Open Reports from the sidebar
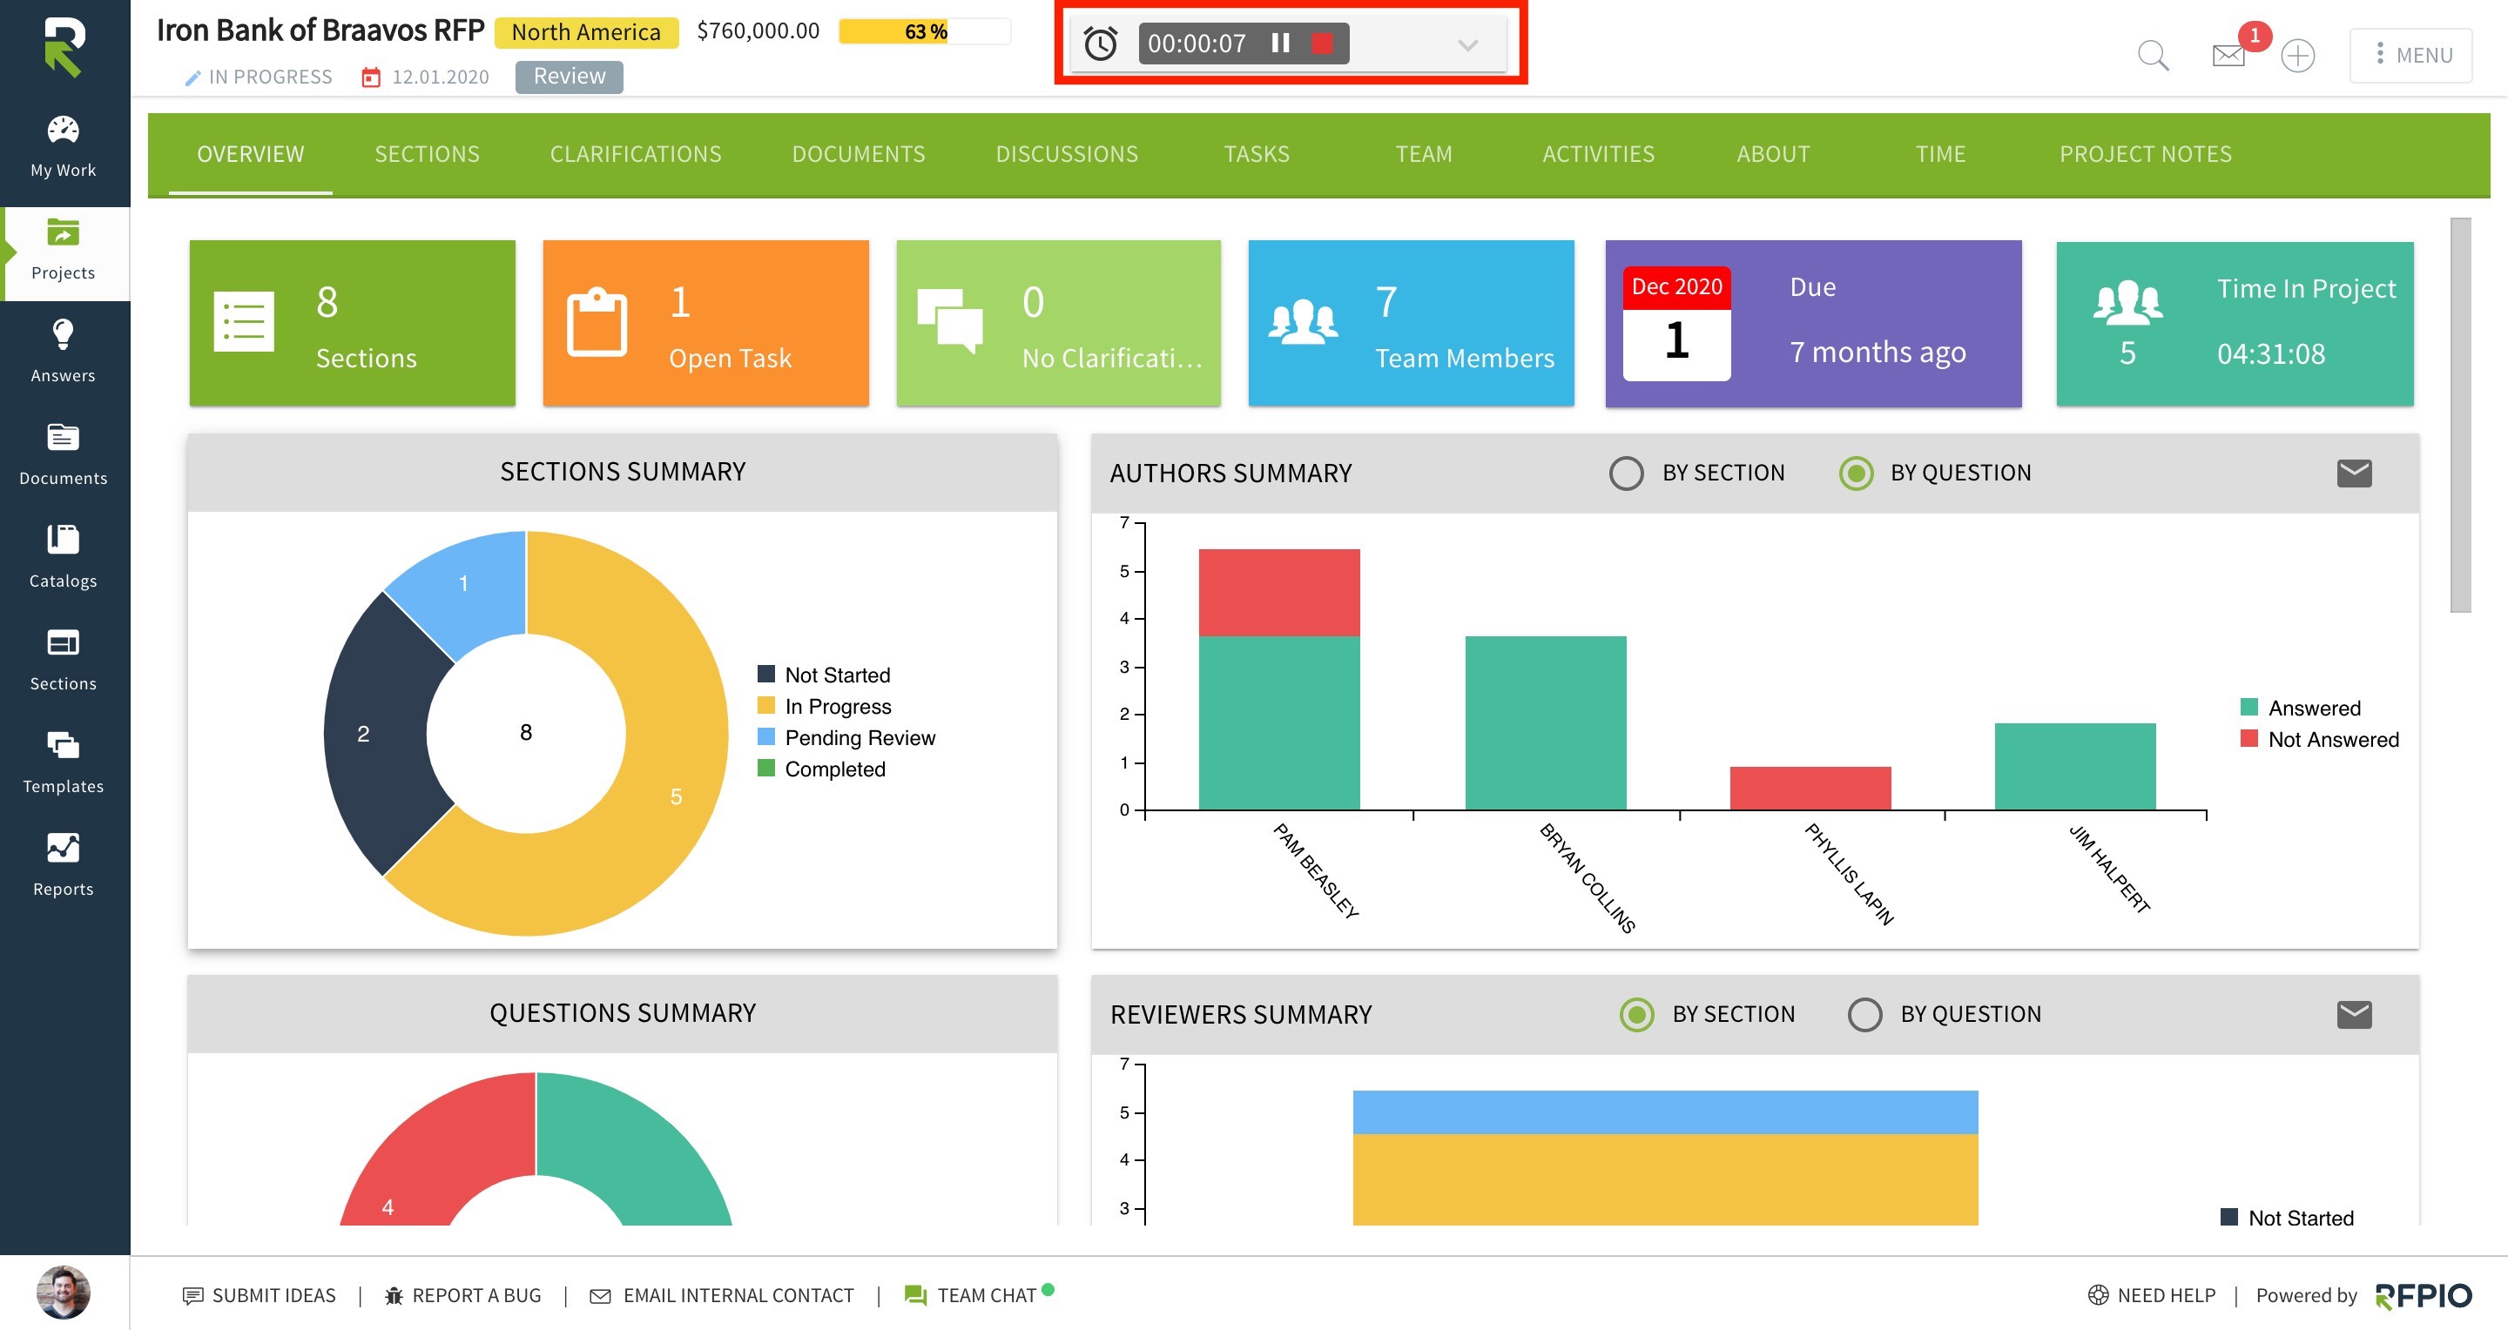Screen dimensions: 2508x1330 coord(64,866)
